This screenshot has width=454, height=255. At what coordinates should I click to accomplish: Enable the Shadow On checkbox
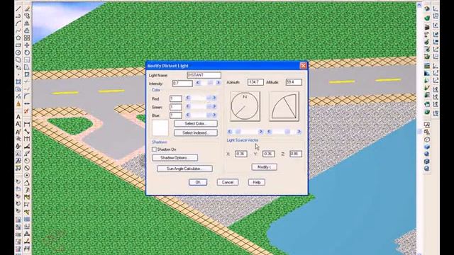[155, 149]
